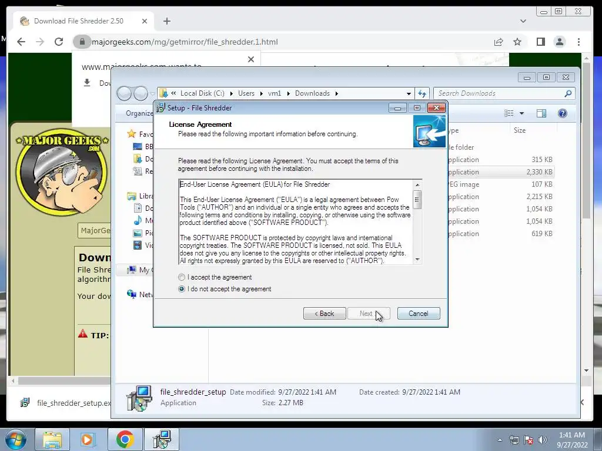The width and height of the screenshot is (602, 451).
Task: Open Chrome tab search chevron
Action: [x=523, y=21]
